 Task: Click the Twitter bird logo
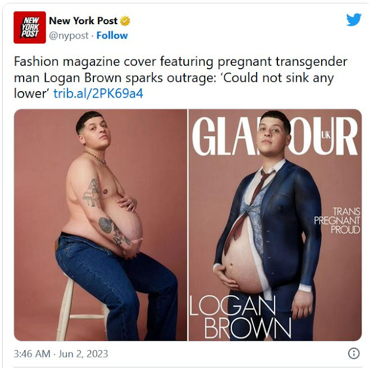(353, 20)
